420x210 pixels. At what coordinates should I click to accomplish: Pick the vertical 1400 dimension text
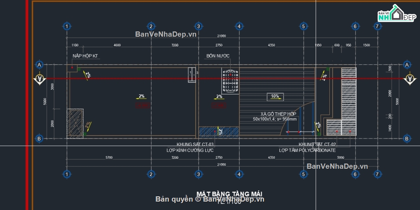pyautogui.click(x=390, y=128)
